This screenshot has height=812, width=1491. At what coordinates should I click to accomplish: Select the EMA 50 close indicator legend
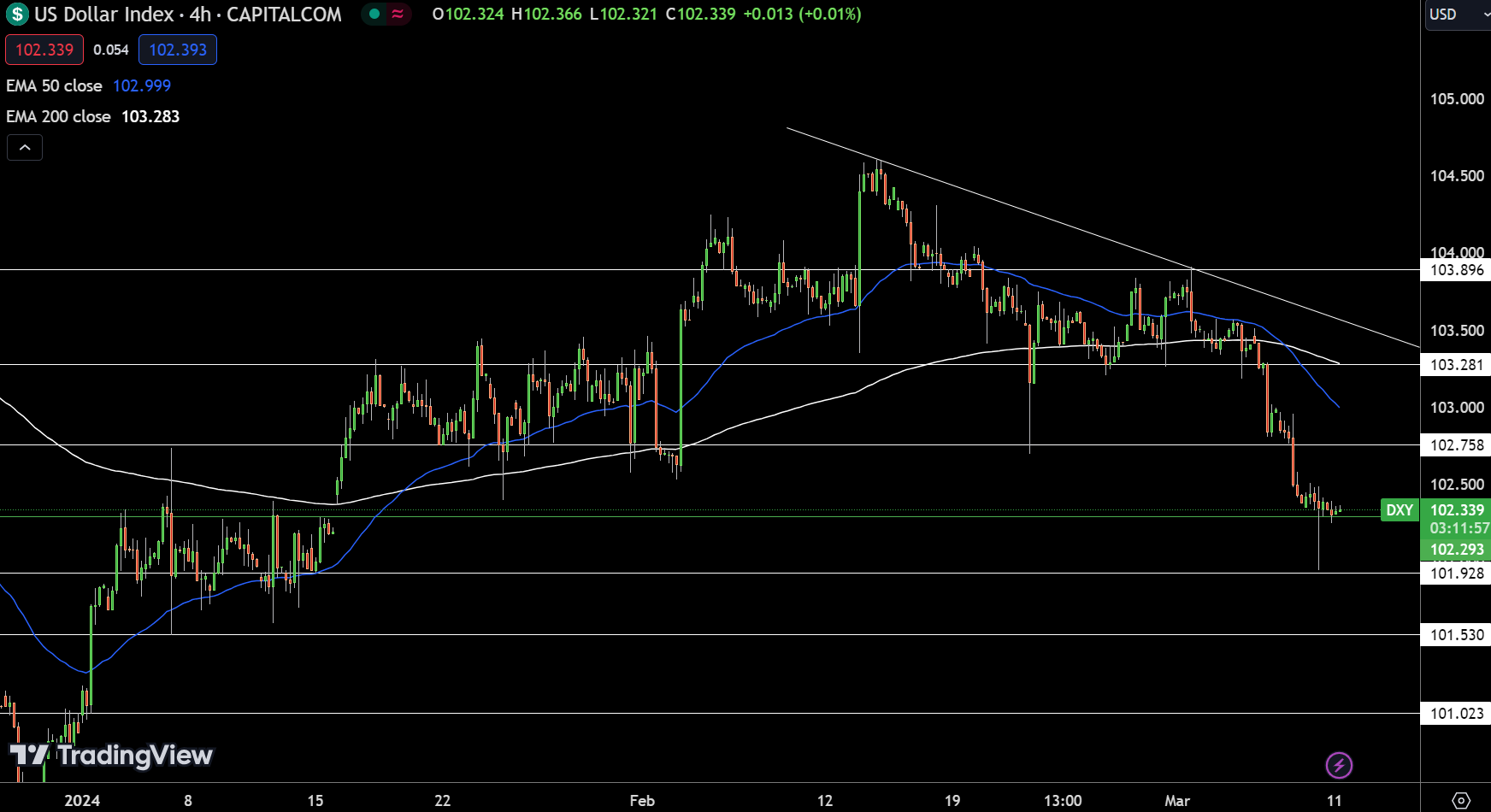[x=54, y=85]
